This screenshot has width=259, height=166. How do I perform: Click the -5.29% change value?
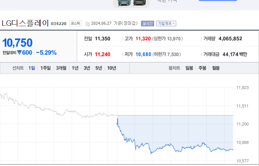[x=46, y=53]
